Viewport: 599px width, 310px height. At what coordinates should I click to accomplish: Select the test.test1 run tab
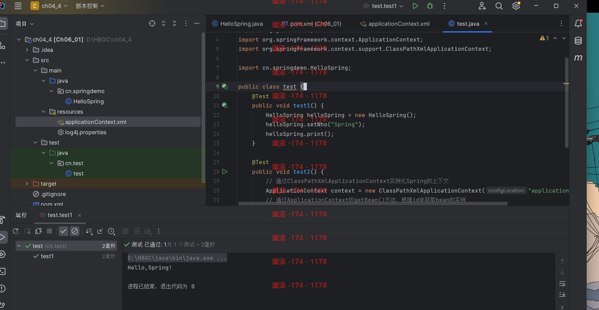coord(56,215)
